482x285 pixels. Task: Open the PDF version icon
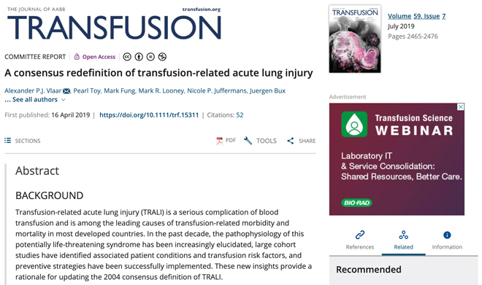220,141
